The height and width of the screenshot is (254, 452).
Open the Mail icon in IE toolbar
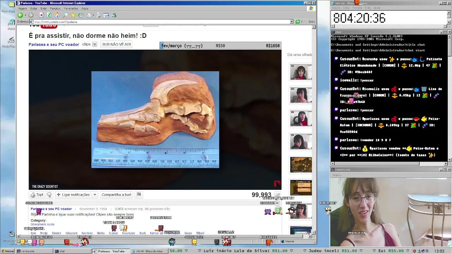90,15
